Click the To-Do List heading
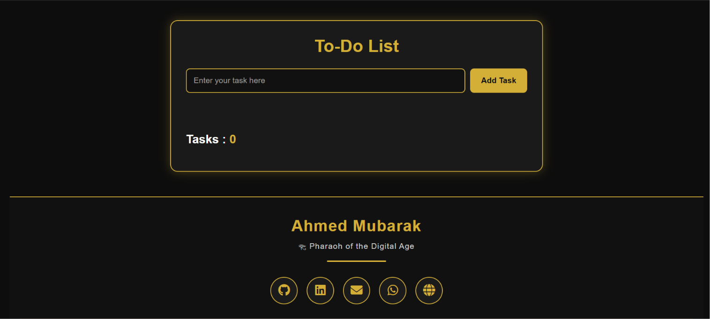This screenshot has width=710, height=319. (357, 46)
